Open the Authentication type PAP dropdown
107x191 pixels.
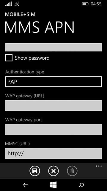tap(53, 81)
